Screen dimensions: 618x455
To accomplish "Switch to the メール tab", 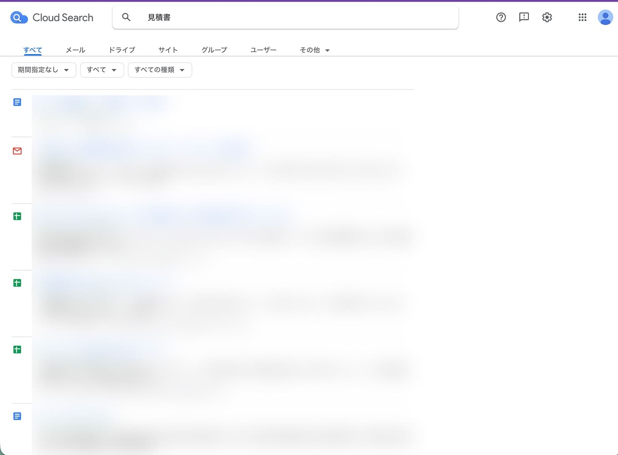I will tap(75, 50).
